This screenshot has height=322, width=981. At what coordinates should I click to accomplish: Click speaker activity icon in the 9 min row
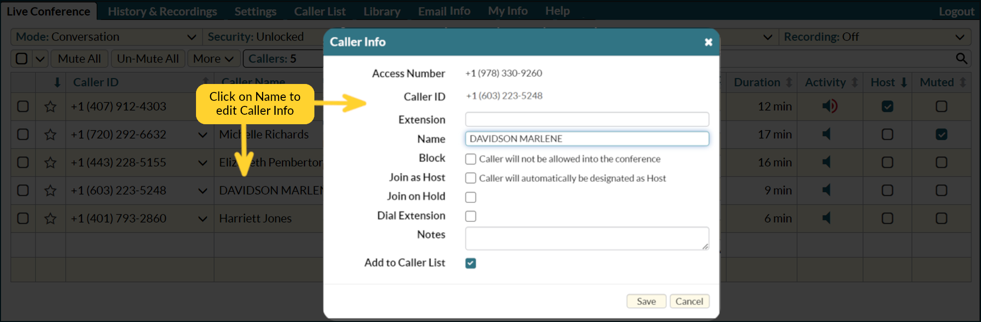pyautogui.click(x=826, y=190)
